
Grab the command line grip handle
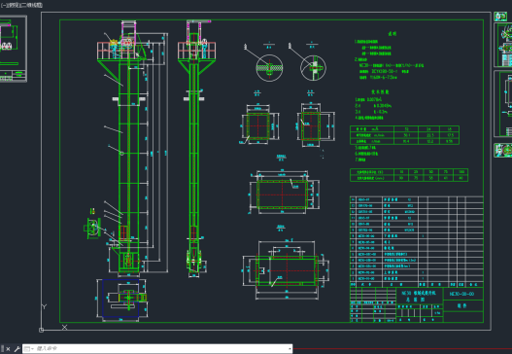click(x=3, y=349)
